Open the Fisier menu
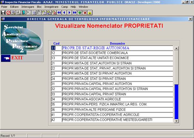This screenshot has width=194, height=138. click(x=4, y=6)
